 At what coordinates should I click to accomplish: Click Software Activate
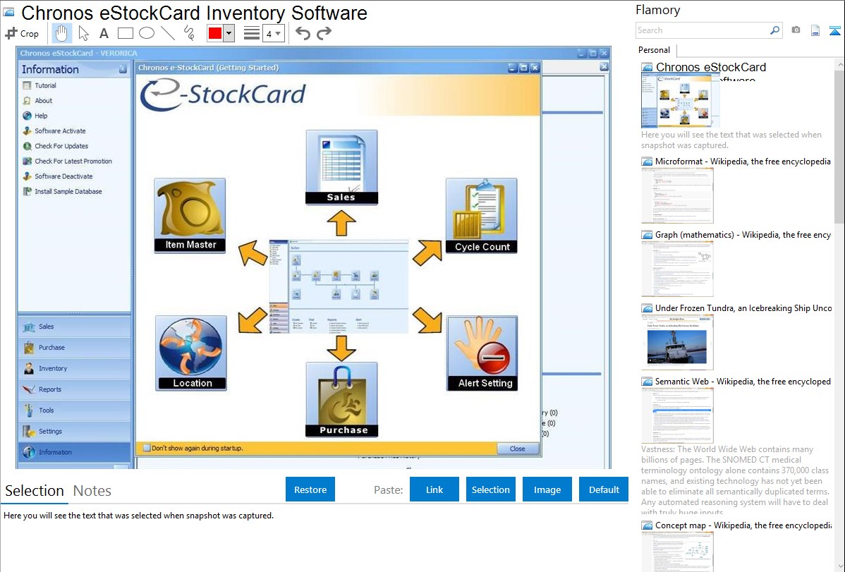60,130
